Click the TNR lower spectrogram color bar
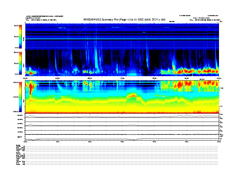 click(20, 97)
